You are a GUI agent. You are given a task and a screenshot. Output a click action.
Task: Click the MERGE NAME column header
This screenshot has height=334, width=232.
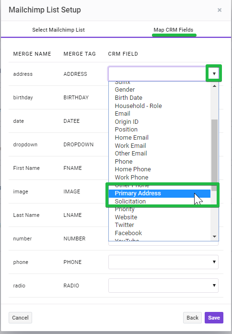32,54
